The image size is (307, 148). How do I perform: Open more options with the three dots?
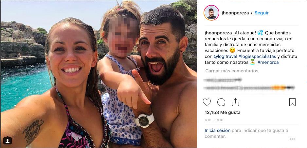(292, 139)
